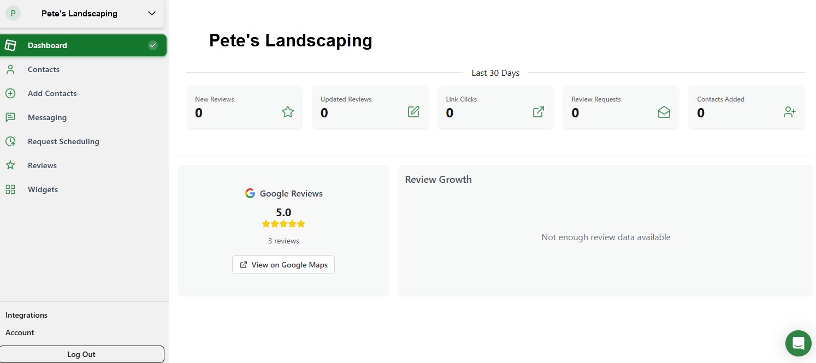
Task: Open the Account settings link
Action: pos(20,332)
